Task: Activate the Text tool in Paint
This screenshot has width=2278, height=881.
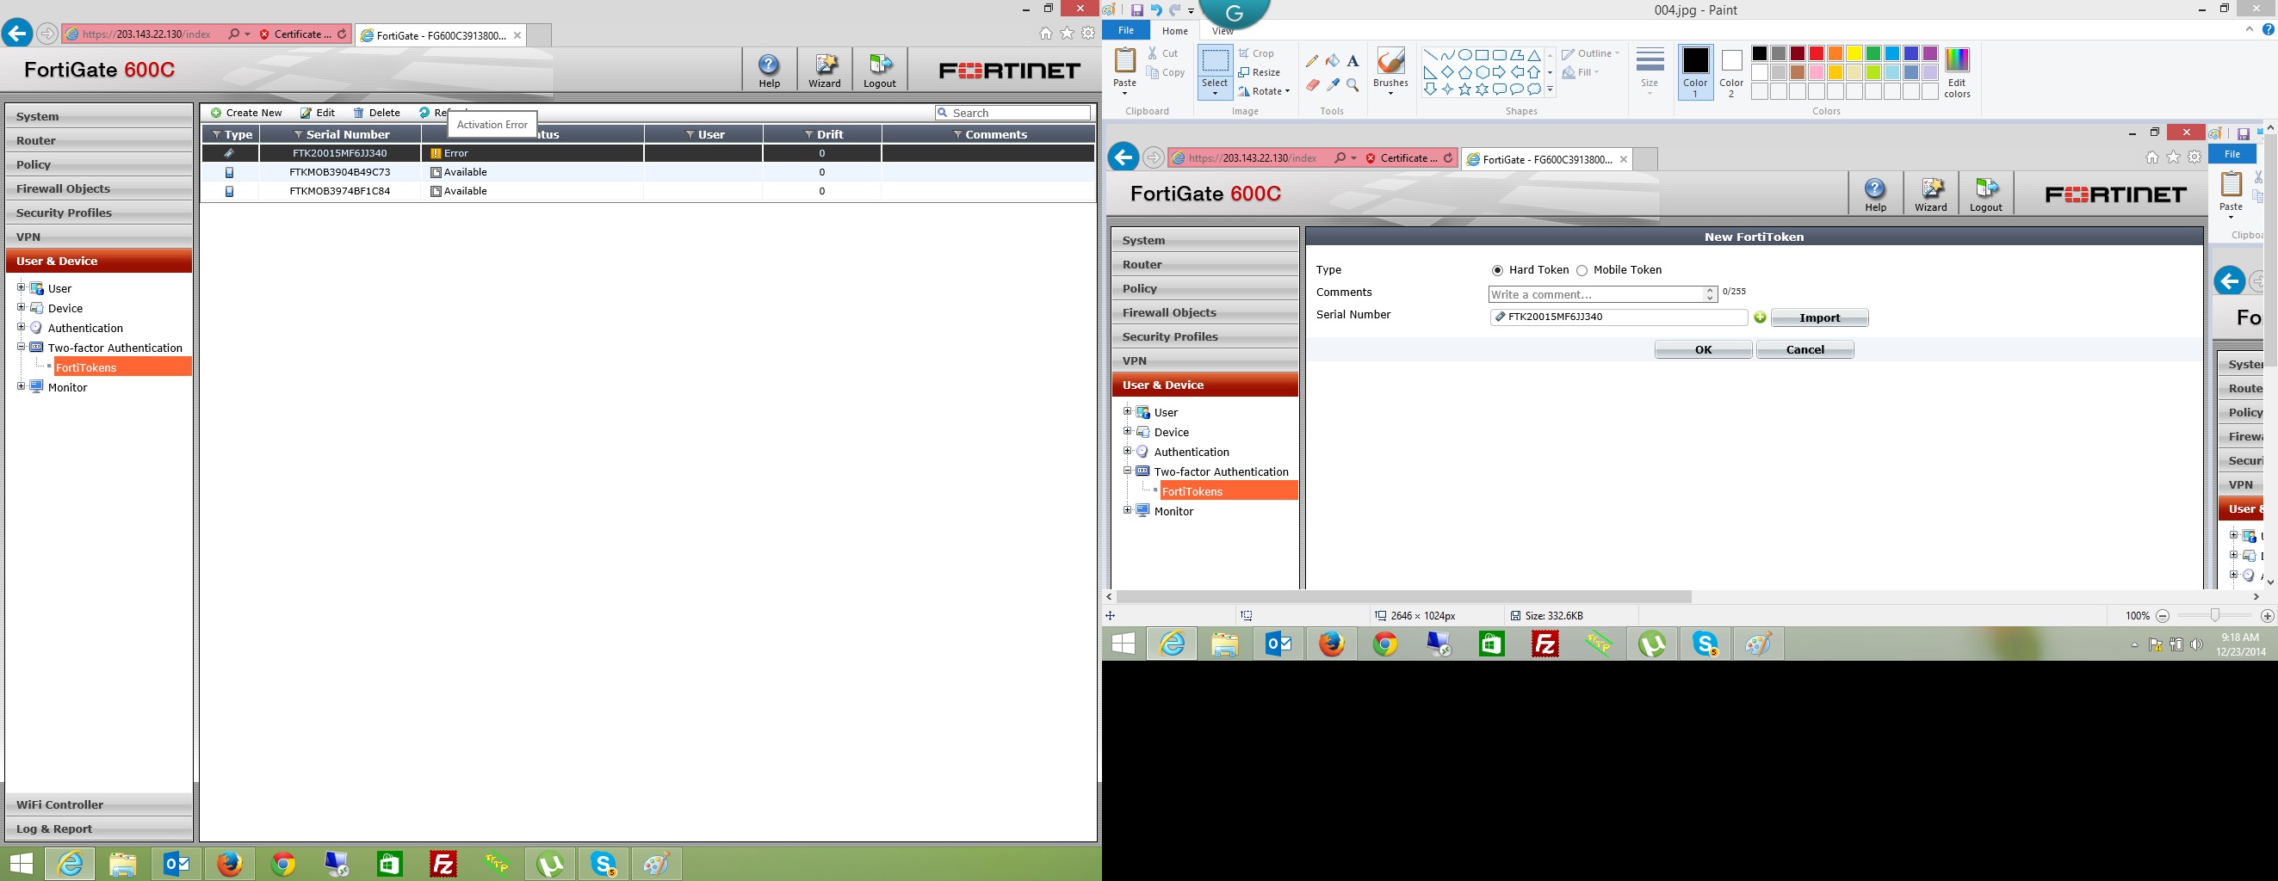Action: (1353, 61)
